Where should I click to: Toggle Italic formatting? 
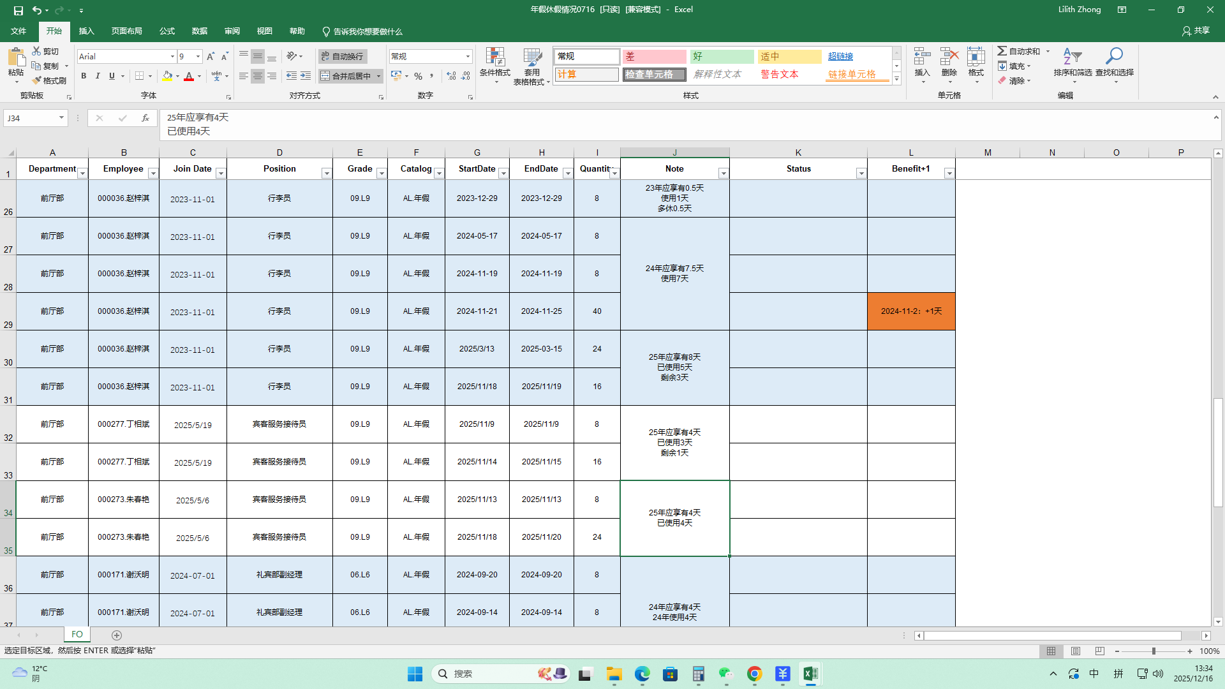pos(98,76)
